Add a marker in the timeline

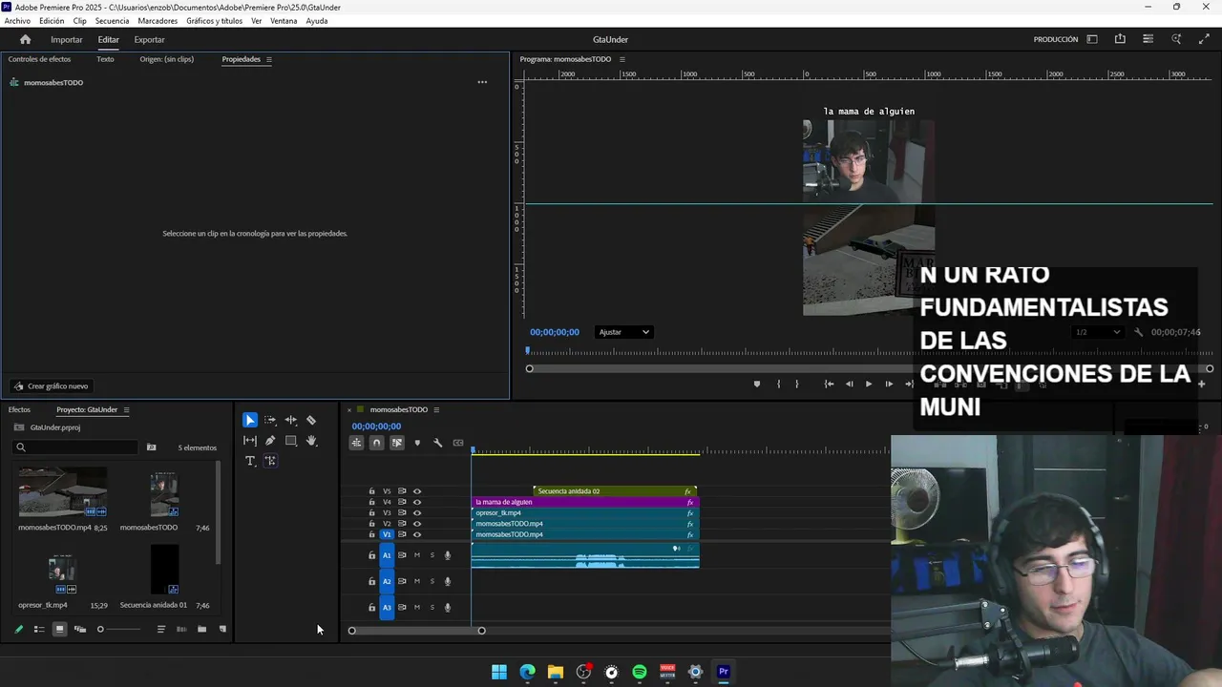tap(417, 443)
